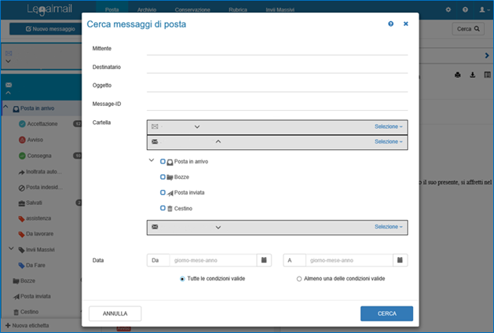Screen dimensions: 494x333
Task: Expand the last mailbox row in Cartella
Action: click(x=218, y=227)
